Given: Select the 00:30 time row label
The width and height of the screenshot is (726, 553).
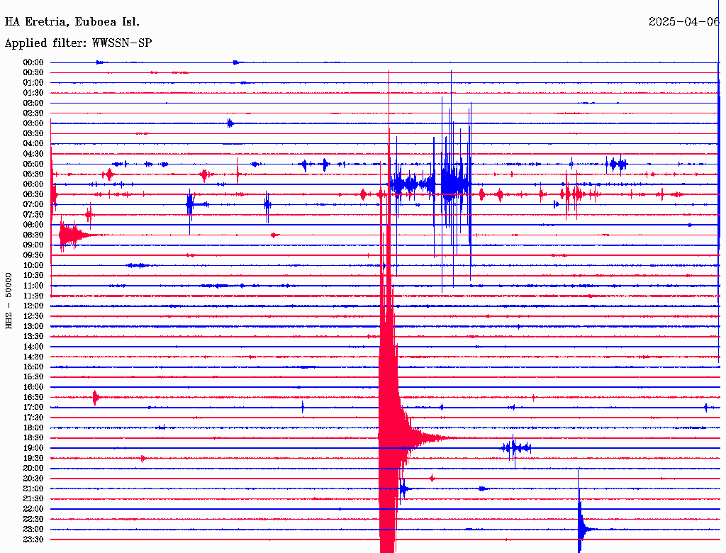Looking at the screenshot, I should [33, 73].
